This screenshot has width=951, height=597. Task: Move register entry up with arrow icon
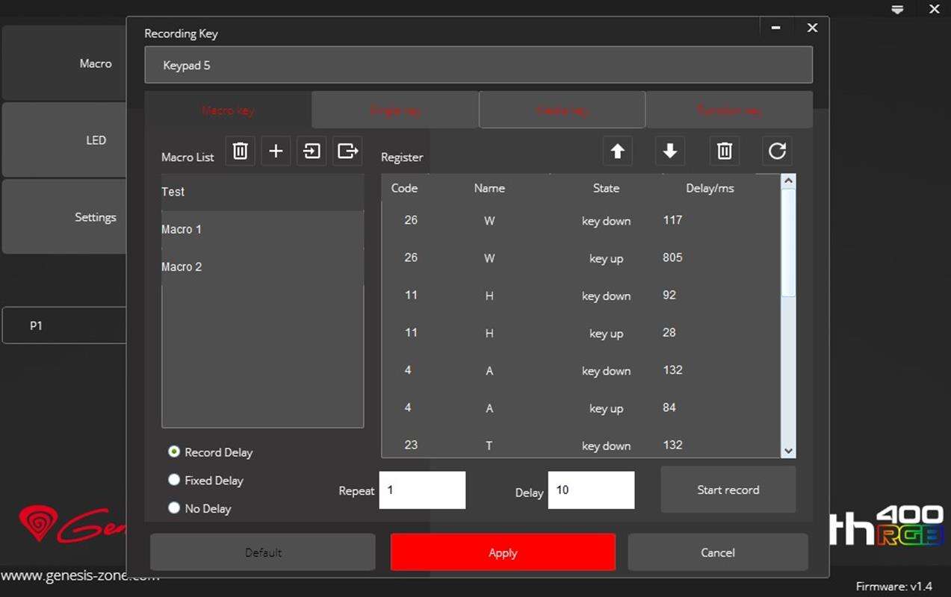point(617,151)
